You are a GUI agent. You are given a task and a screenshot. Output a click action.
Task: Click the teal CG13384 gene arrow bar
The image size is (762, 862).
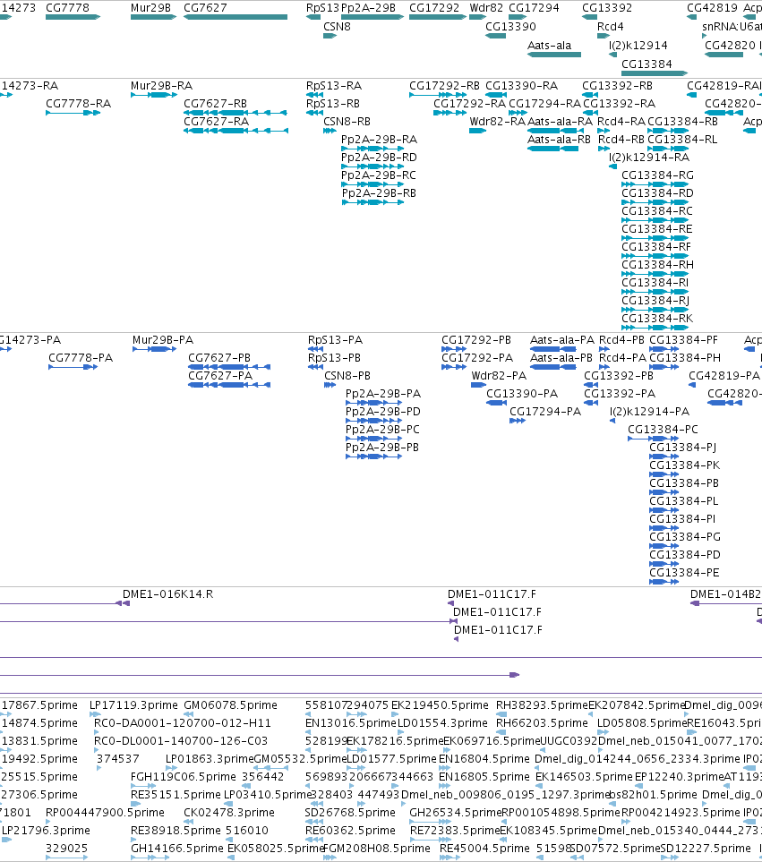pyautogui.click(x=655, y=73)
